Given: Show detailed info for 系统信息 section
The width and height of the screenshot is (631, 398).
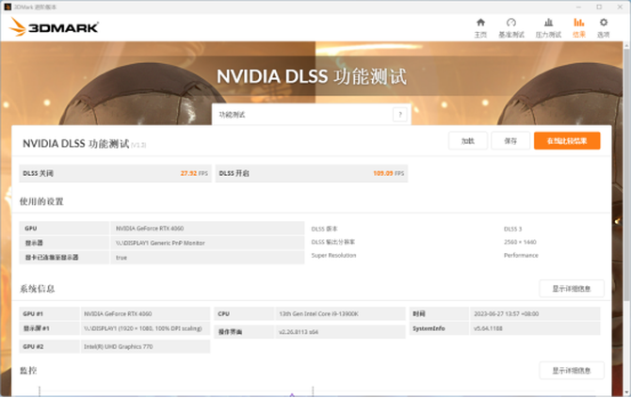Looking at the screenshot, I should click(x=571, y=289).
